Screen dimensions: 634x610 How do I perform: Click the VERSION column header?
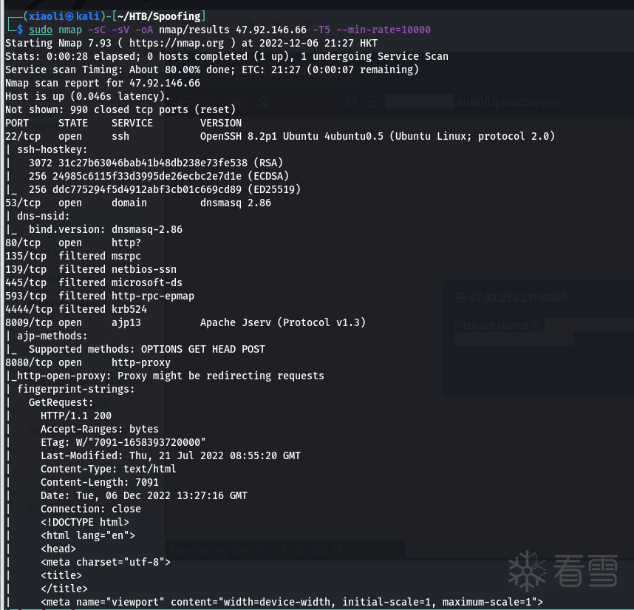[221, 123]
